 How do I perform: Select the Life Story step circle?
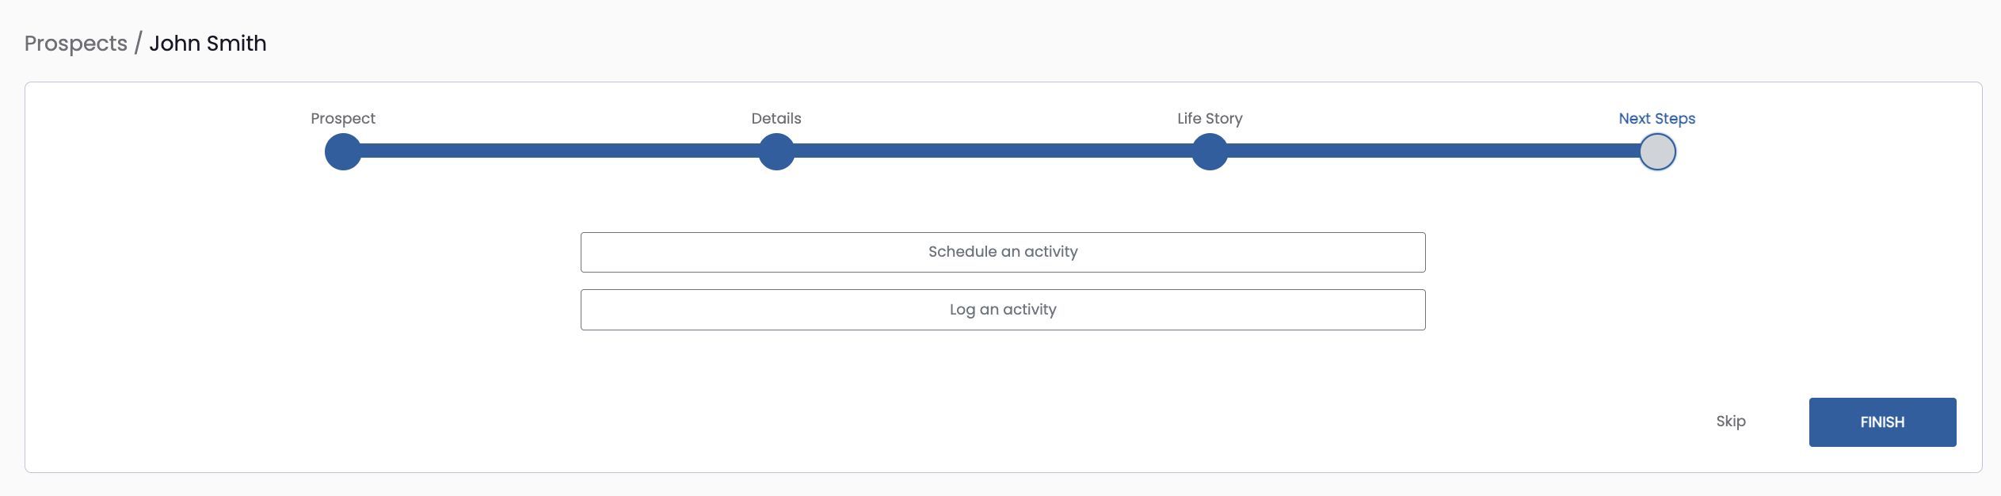coord(1210,151)
